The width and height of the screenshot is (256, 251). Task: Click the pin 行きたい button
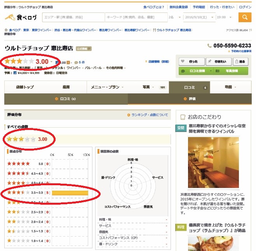219,61
